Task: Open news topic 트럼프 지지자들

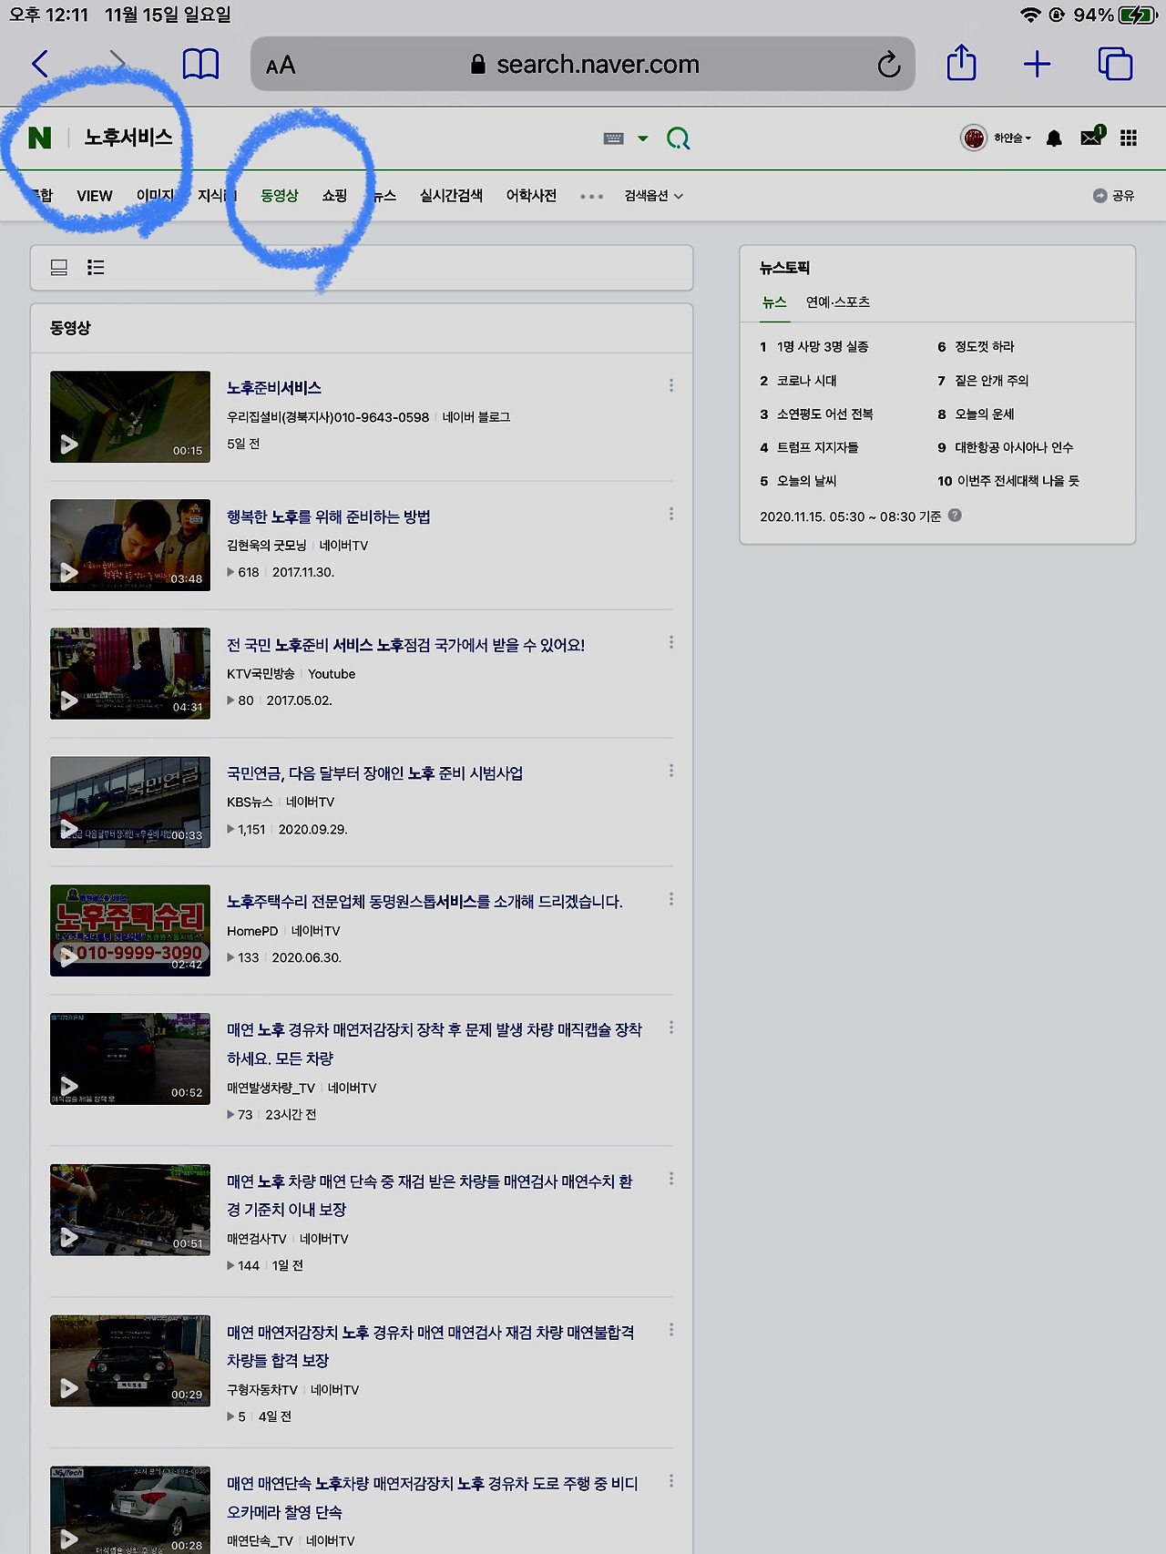Action: click(x=818, y=448)
